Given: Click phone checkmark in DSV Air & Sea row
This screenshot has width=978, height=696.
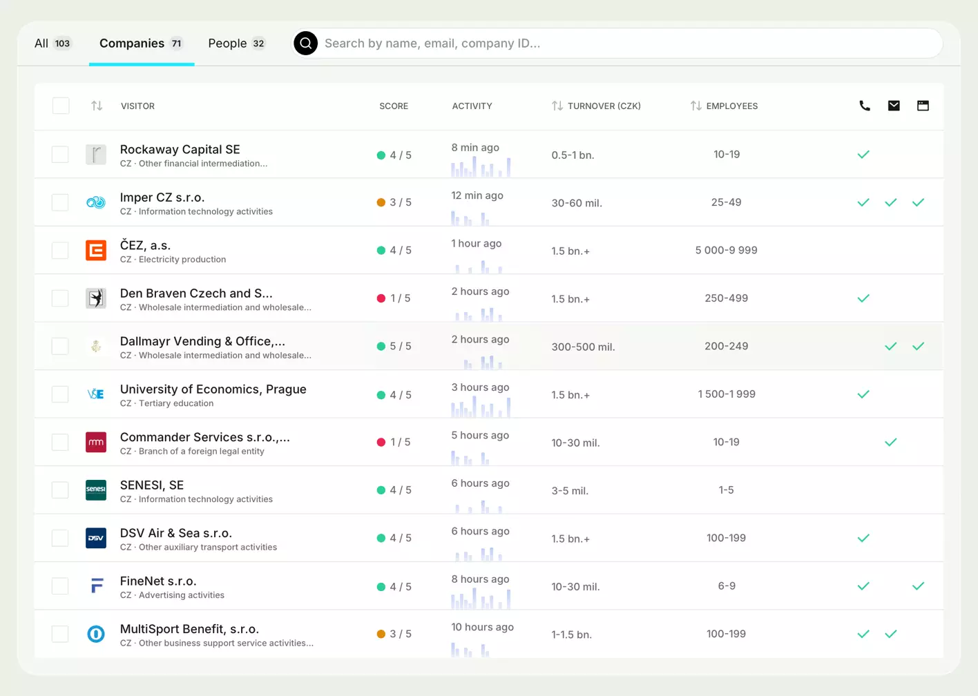Looking at the screenshot, I should click(863, 538).
